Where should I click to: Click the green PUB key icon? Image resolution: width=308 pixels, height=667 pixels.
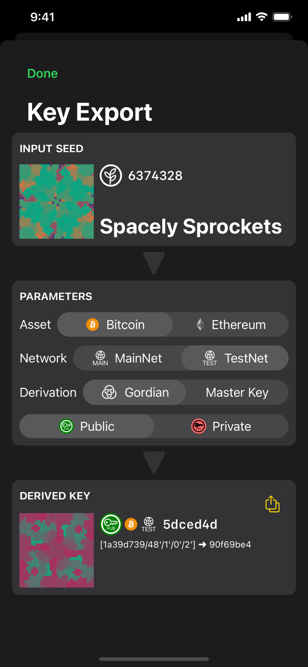click(x=66, y=426)
